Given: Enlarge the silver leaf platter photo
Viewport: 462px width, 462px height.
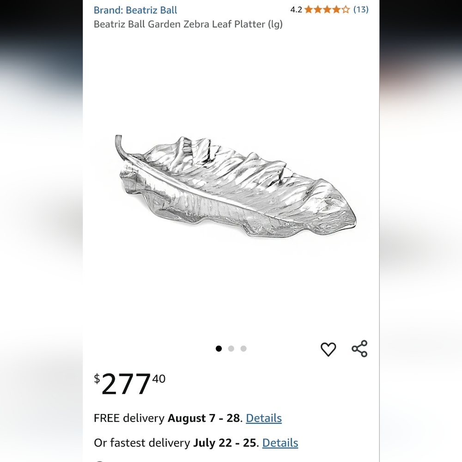Looking at the screenshot, I should coord(235,187).
